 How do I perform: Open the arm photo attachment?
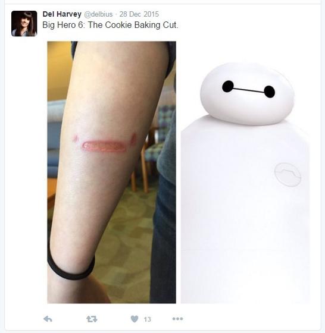[x=111, y=172]
